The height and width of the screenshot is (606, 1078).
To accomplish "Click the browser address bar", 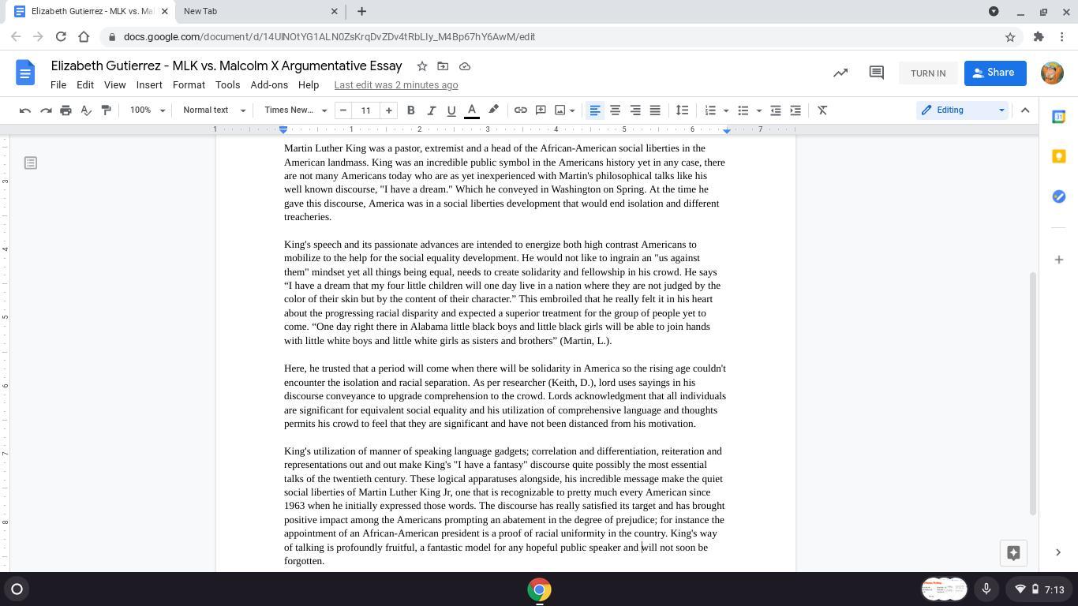I will pyautogui.click(x=552, y=37).
